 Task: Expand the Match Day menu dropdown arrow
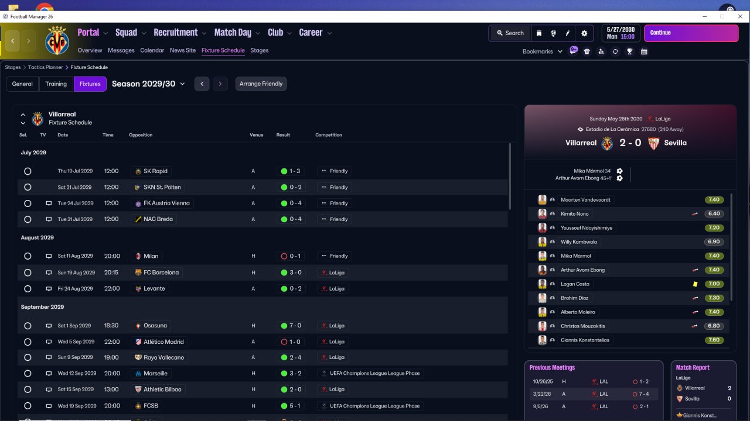(x=257, y=33)
